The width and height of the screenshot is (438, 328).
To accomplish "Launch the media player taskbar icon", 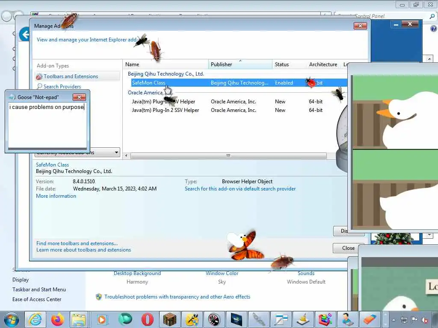I will [102, 319].
